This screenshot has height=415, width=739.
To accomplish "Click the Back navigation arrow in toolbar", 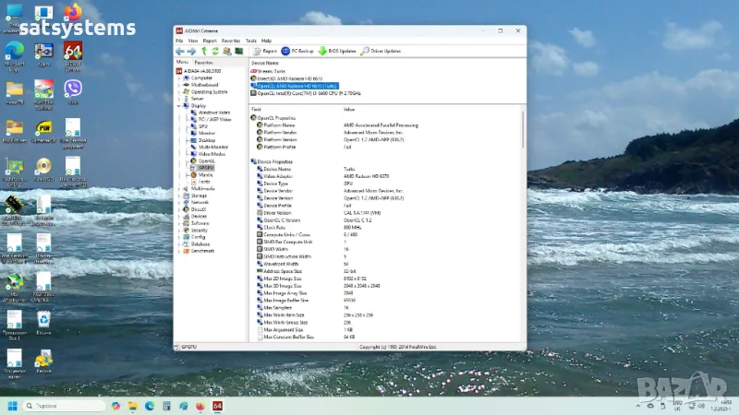I will (x=180, y=51).
